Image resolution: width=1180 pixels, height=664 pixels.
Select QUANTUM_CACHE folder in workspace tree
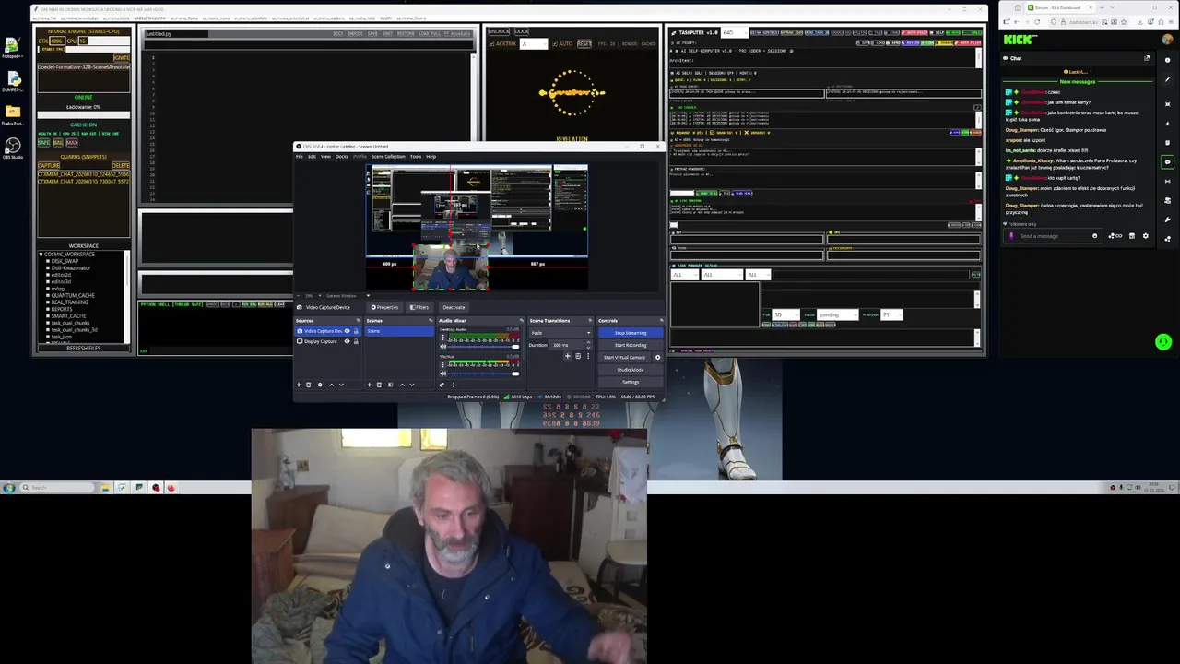coord(73,295)
